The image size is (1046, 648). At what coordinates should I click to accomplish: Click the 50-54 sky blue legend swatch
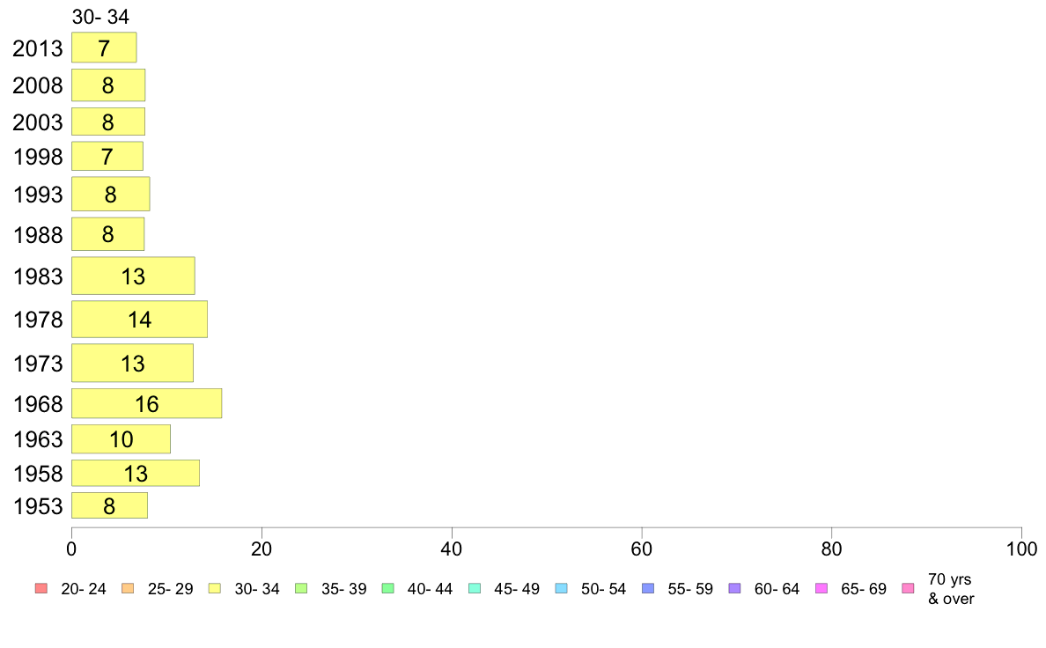pos(562,588)
